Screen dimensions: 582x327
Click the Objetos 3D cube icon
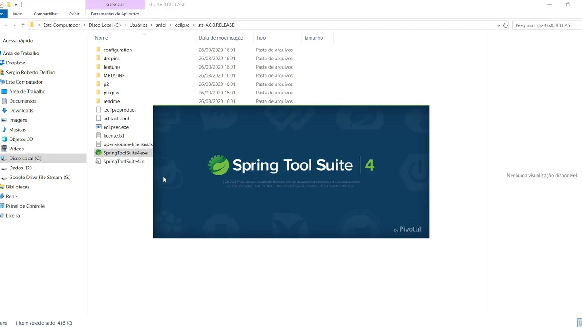(5, 139)
